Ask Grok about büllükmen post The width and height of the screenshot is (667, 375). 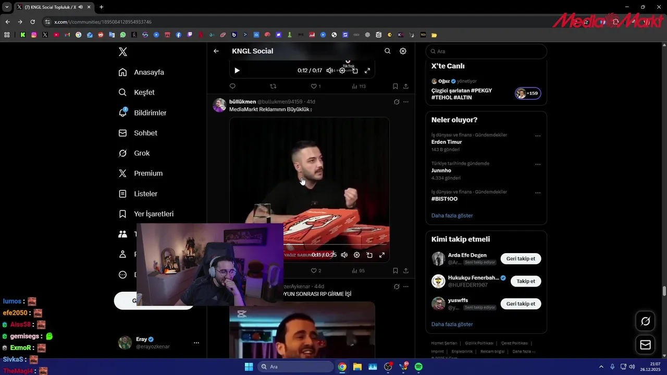[x=397, y=102]
